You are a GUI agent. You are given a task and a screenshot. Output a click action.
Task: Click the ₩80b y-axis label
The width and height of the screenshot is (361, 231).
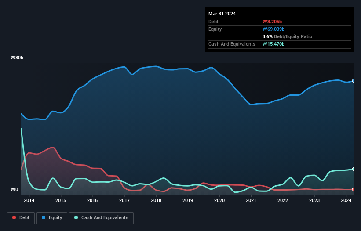tap(17, 58)
